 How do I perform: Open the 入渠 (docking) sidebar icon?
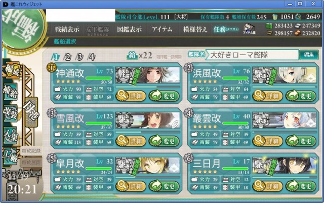click(x=10, y=135)
